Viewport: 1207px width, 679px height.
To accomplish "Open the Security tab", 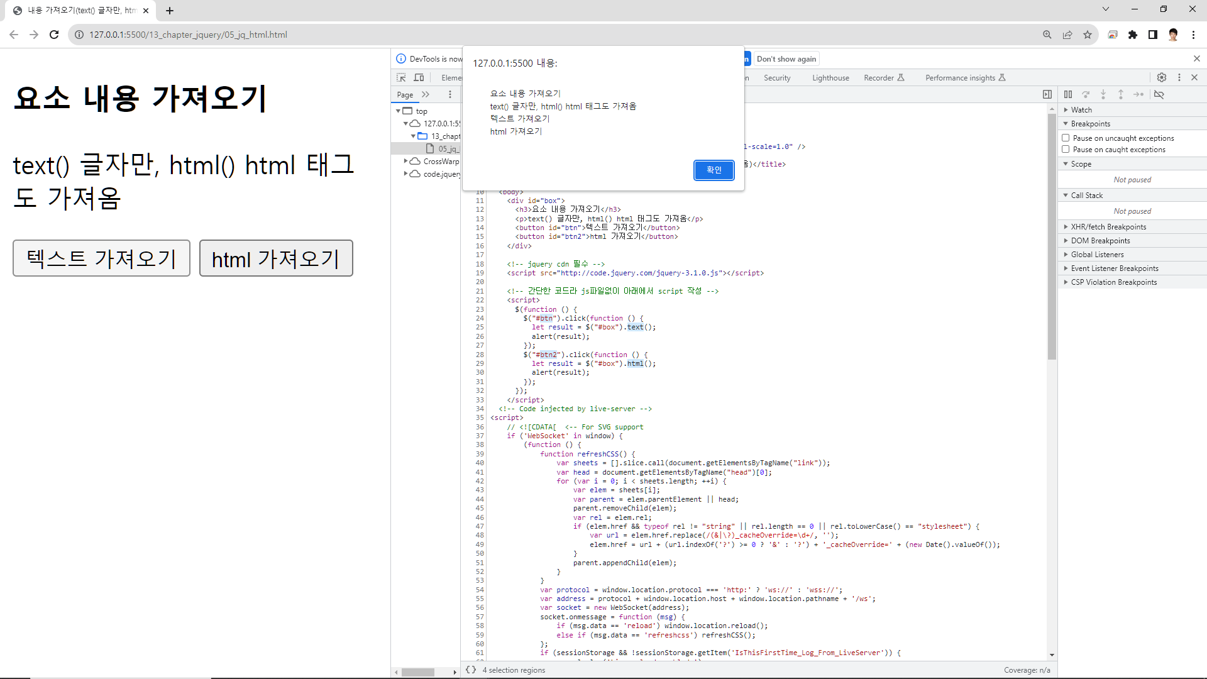I will (x=777, y=77).
